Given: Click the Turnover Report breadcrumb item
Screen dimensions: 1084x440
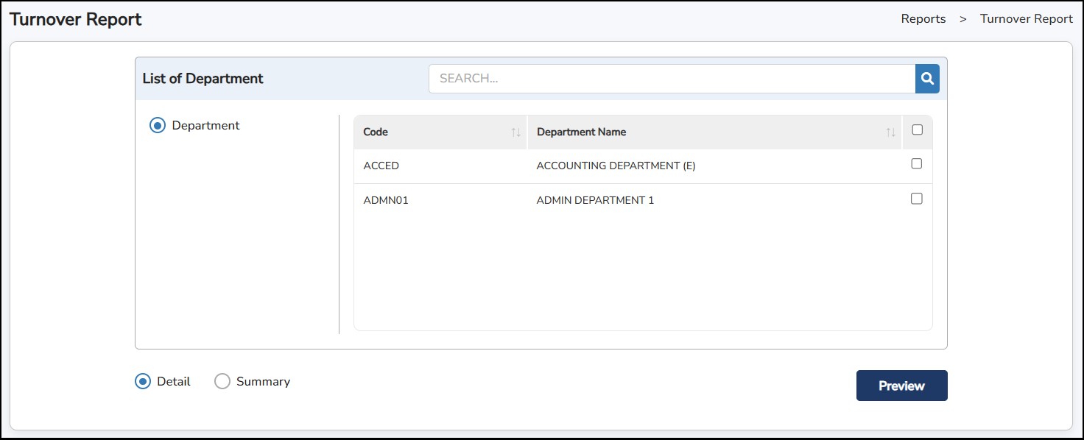Looking at the screenshot, I should click(1026, 19).
